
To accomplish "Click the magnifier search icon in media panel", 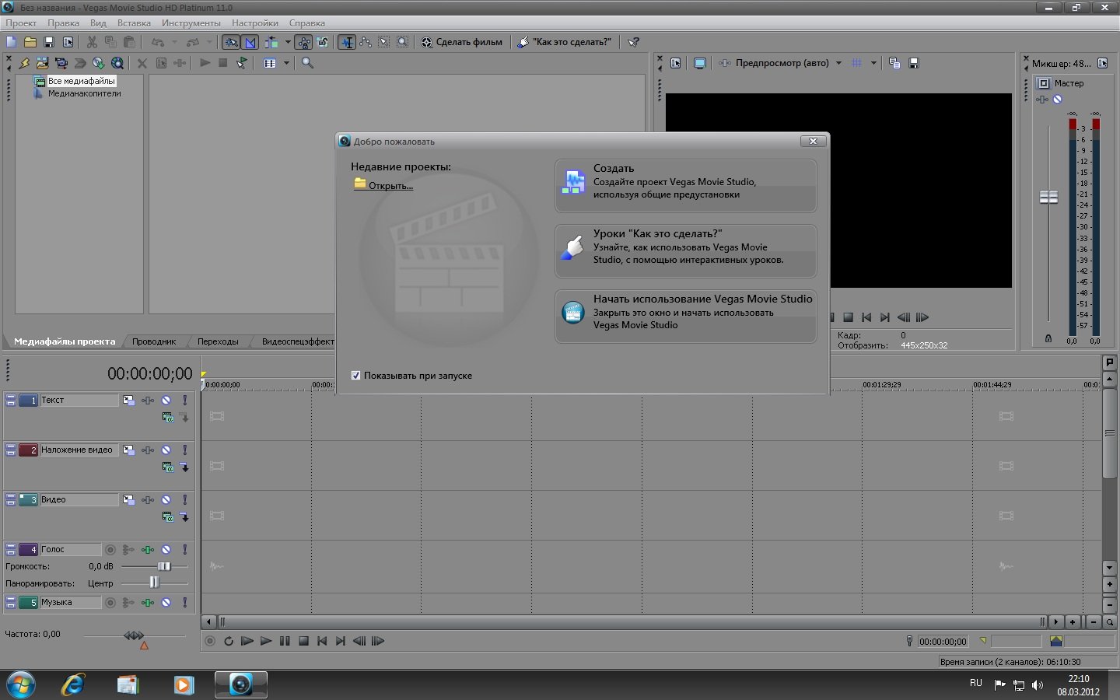I will pyautogui.click(x=307, y=63).
